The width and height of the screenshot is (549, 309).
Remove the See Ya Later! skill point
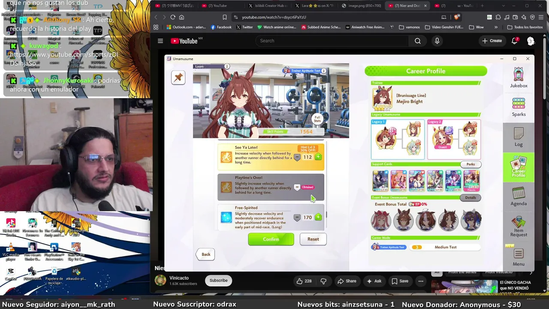tap(297, 158)
